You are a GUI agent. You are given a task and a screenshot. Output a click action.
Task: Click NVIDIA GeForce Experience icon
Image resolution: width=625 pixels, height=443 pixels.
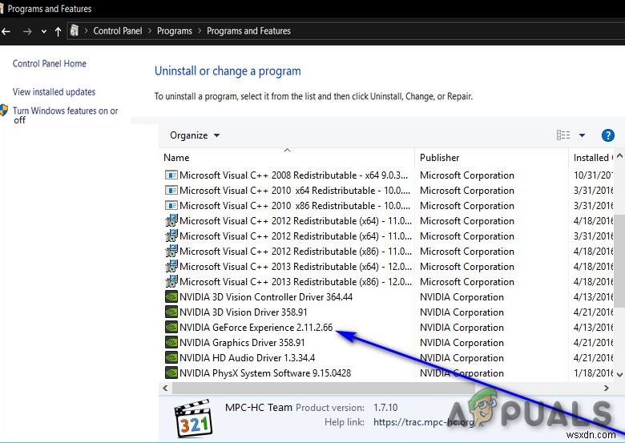(x=171, y=327)
